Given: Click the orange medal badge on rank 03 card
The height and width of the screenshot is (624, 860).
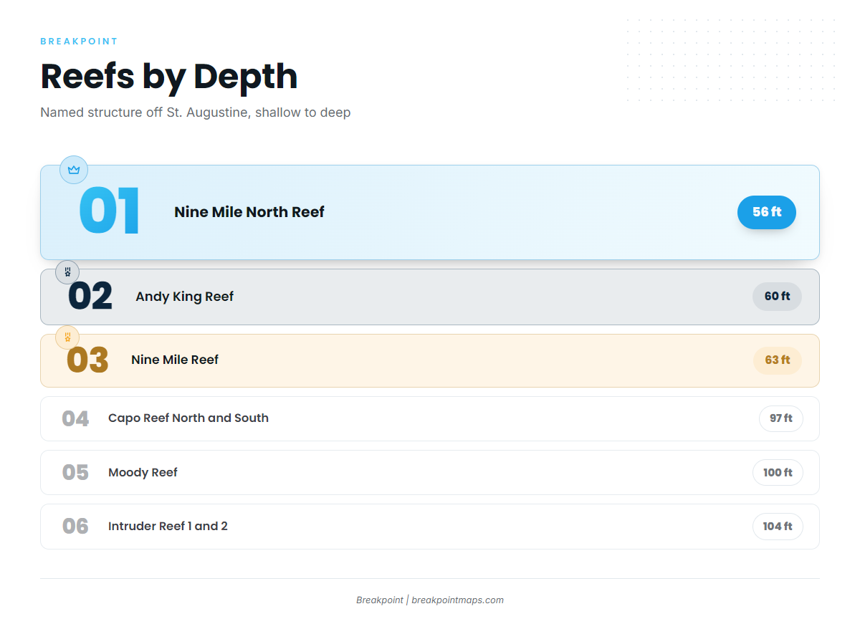Looking at the screenshot, I should 67,337.
